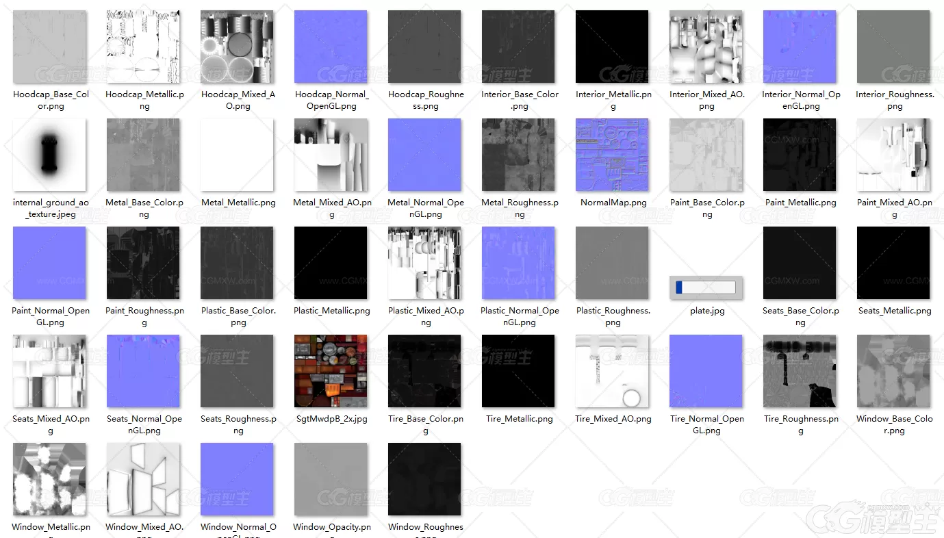Click the file name "Metal_Metallic.png"
944x538 pixels.
[238, 203]
